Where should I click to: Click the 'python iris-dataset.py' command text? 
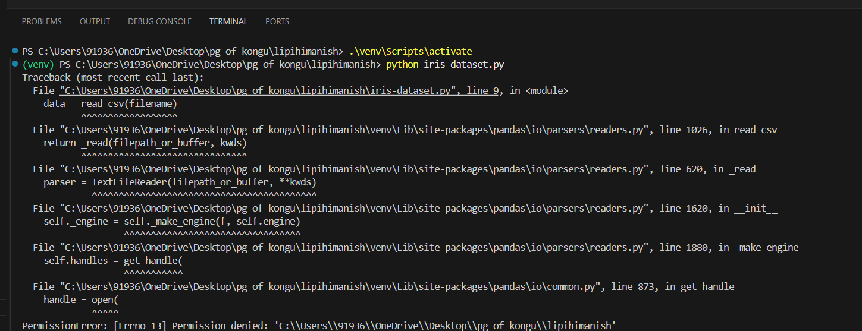[445, 64]
